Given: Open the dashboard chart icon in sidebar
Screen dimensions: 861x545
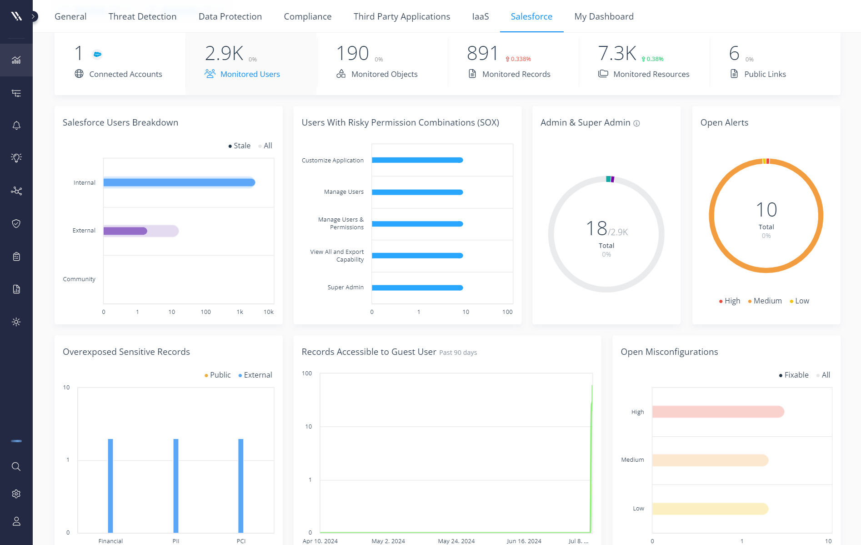Looking at the screenshot, I should click(16, 60).
